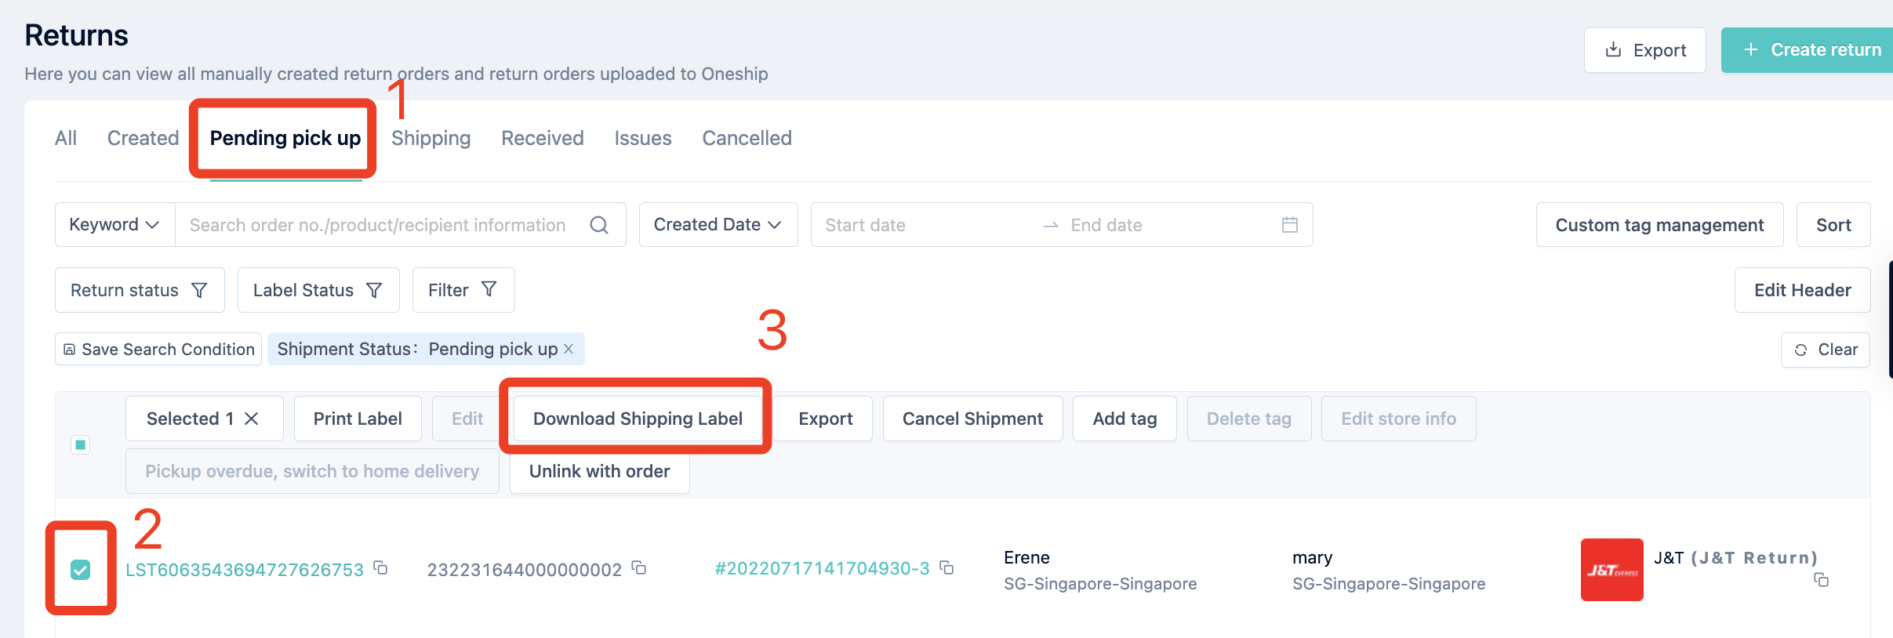Viewport: 1893px width, 638px height.
Task: Copy tracking number 232231644000000002
Action: (x=639, y=567)
